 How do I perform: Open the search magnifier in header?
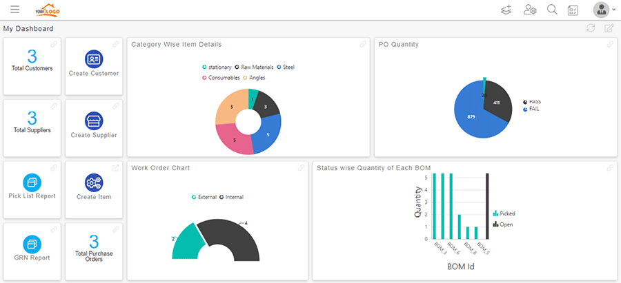[552, 10]
